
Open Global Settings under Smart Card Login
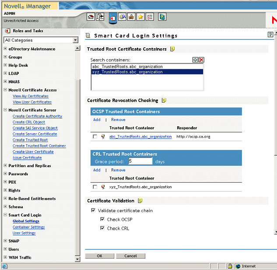pyautogui.click(x=26, y=221)
